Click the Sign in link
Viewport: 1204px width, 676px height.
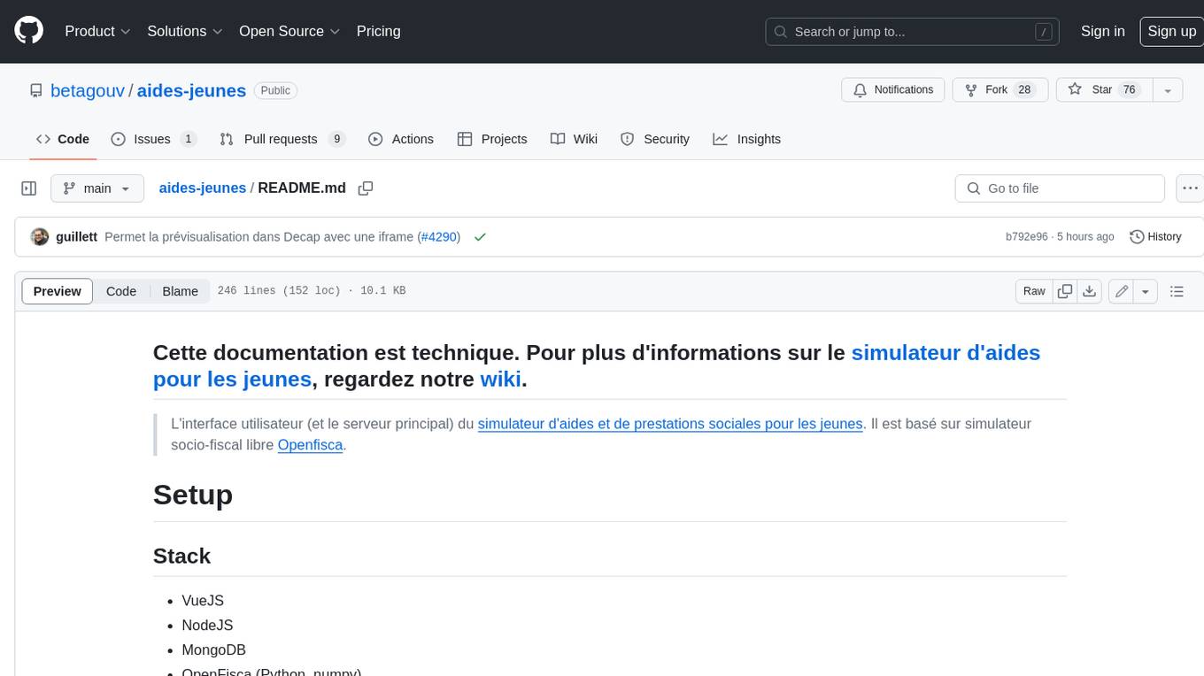(1102, 31)
